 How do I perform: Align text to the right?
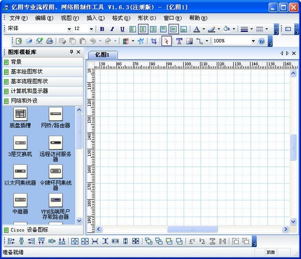click(x=153, y=29)
